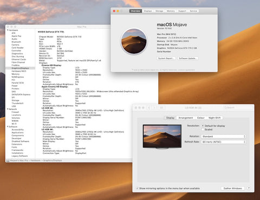Viewport: 260px width, 200px height.
Task: Open the Support tab in About This Mac
Action: [x=182, y=11]
